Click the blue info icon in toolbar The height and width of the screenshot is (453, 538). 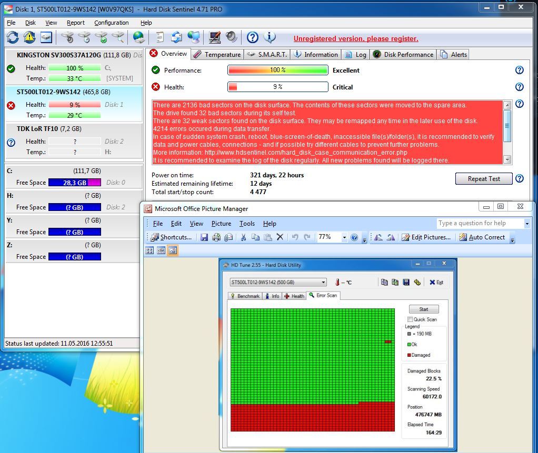pos(270,37)
